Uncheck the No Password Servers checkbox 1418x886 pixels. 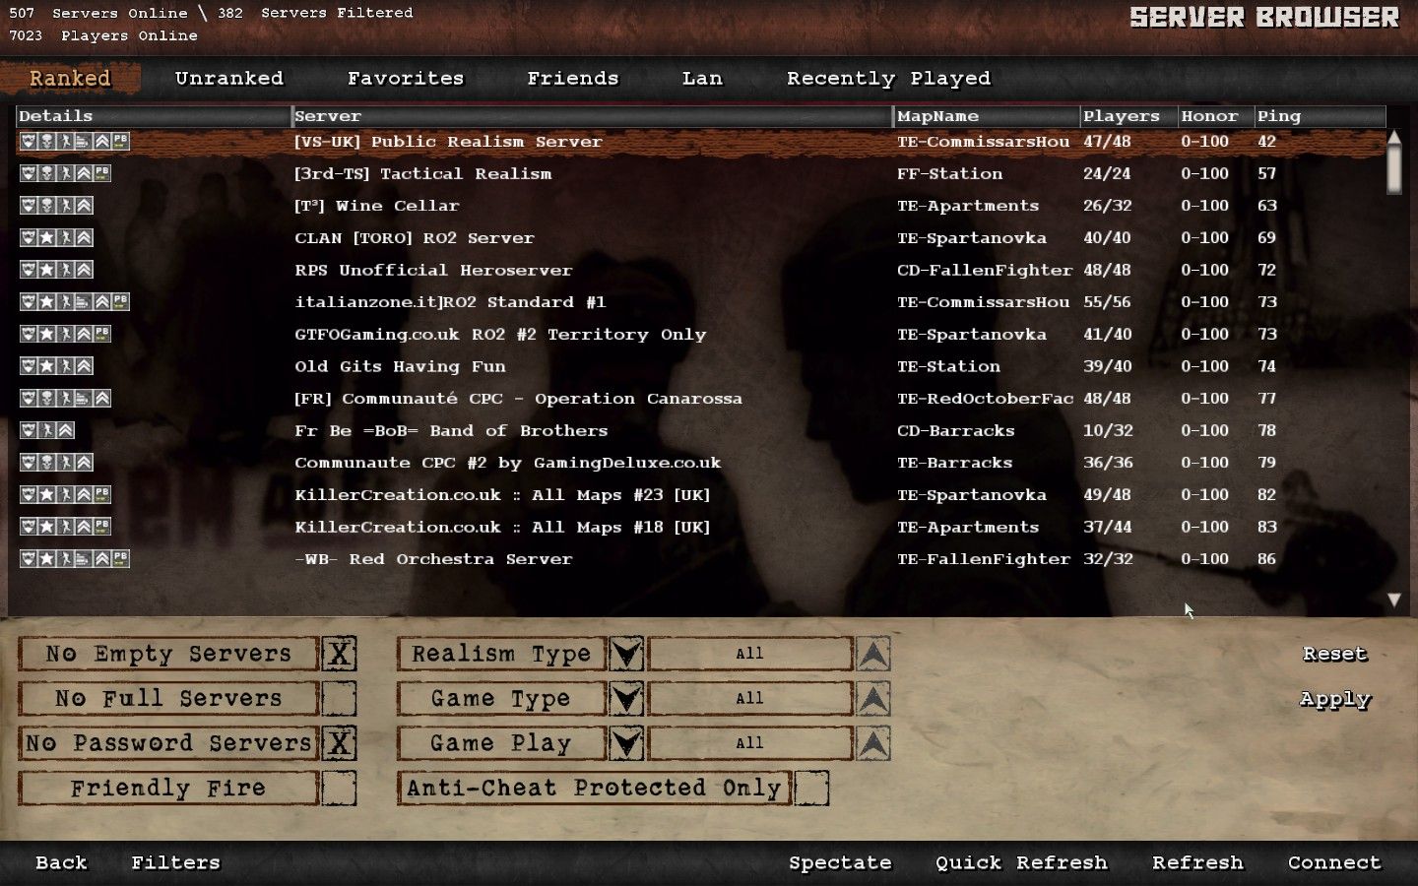(x=339, y=743)
